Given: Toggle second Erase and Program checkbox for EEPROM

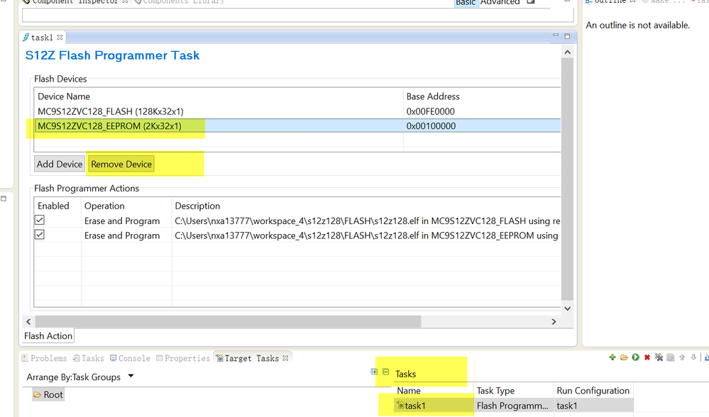Looking at the screenshot, I should [40, 235].
